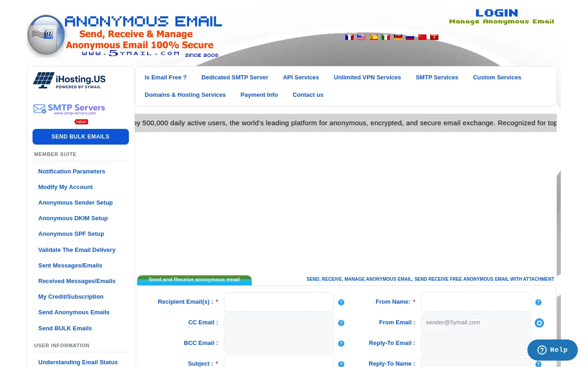This screenshot has height=367, width=587.
Task: Choose the Spanish flag
Action: [x=374, y=37]
